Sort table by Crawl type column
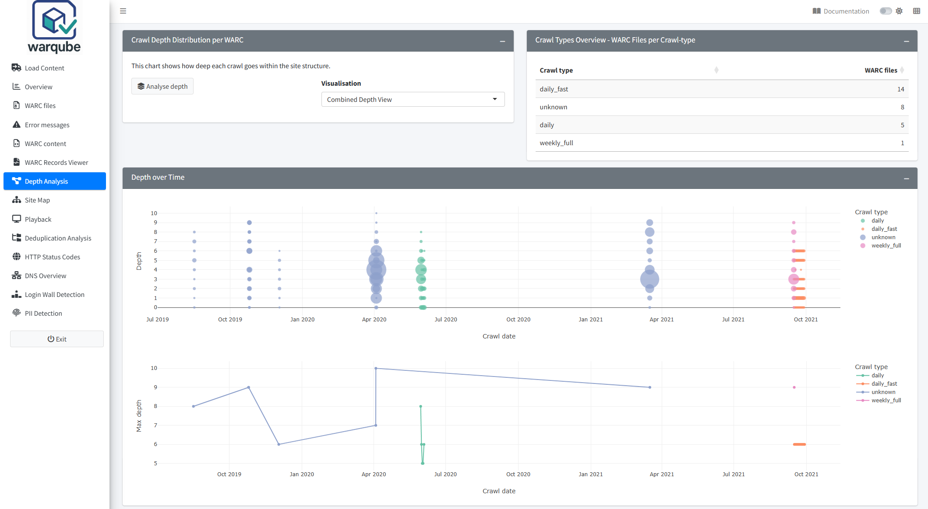The width and height of the screenshot is (928, 509). coord(629,70)
